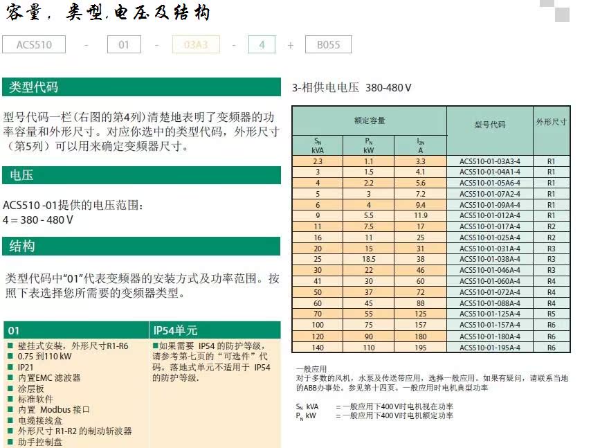The image size is (609, 448).
Task: Click the ACS510 type code box
Action: [x=34, y=44]
